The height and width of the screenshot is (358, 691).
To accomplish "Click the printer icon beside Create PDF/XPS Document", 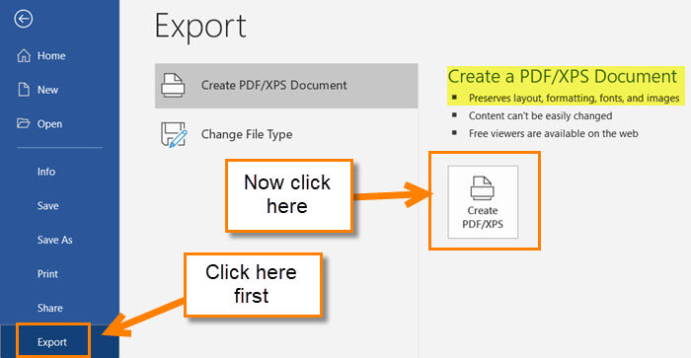I will pyautogui.click(x=173, y=86).
